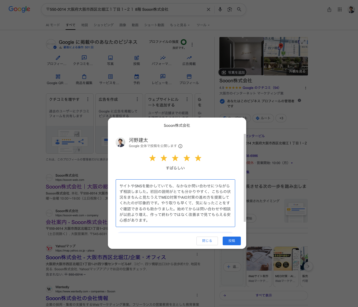The image size is (358, 307).
Task: Click the map thumbnail with red pin
Action: 286,46
